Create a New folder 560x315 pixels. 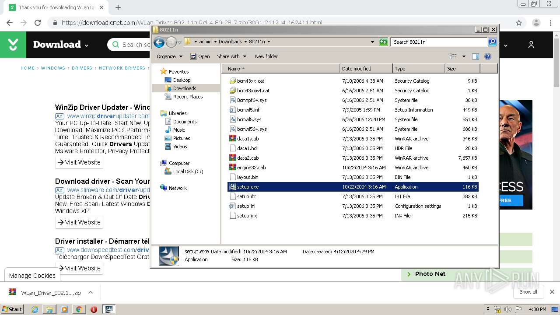266,56
